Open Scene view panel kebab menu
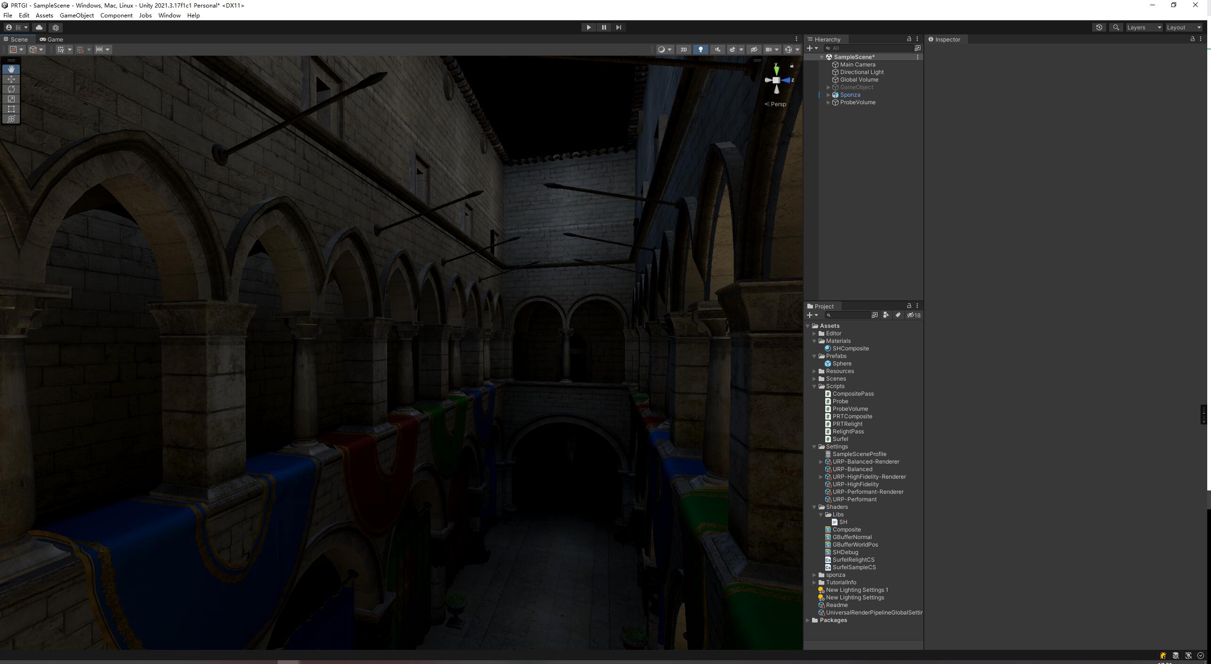Viewport: 1211px width, 664px height. (796, 39)
